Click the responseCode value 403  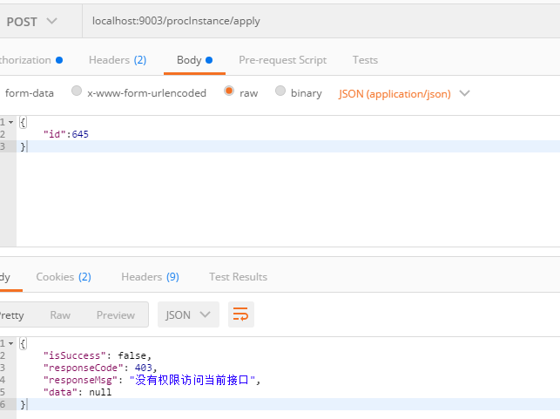pyautogui.click(x=144, y=368)
